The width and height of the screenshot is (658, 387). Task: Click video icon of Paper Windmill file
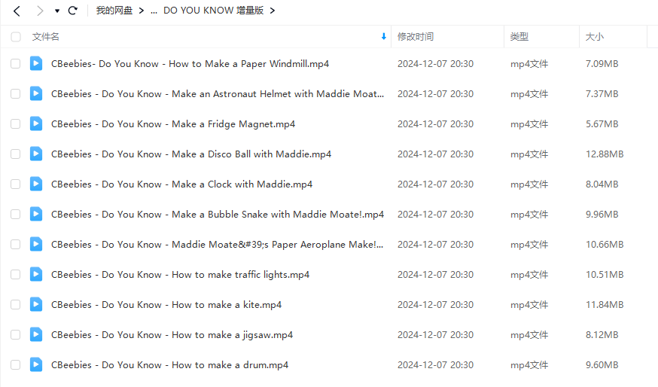36,63
